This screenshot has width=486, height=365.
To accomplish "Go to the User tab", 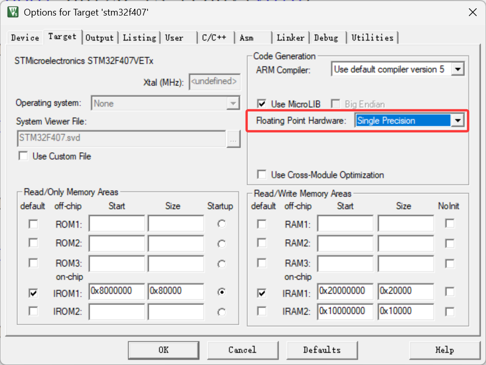I will click(178, 38).
